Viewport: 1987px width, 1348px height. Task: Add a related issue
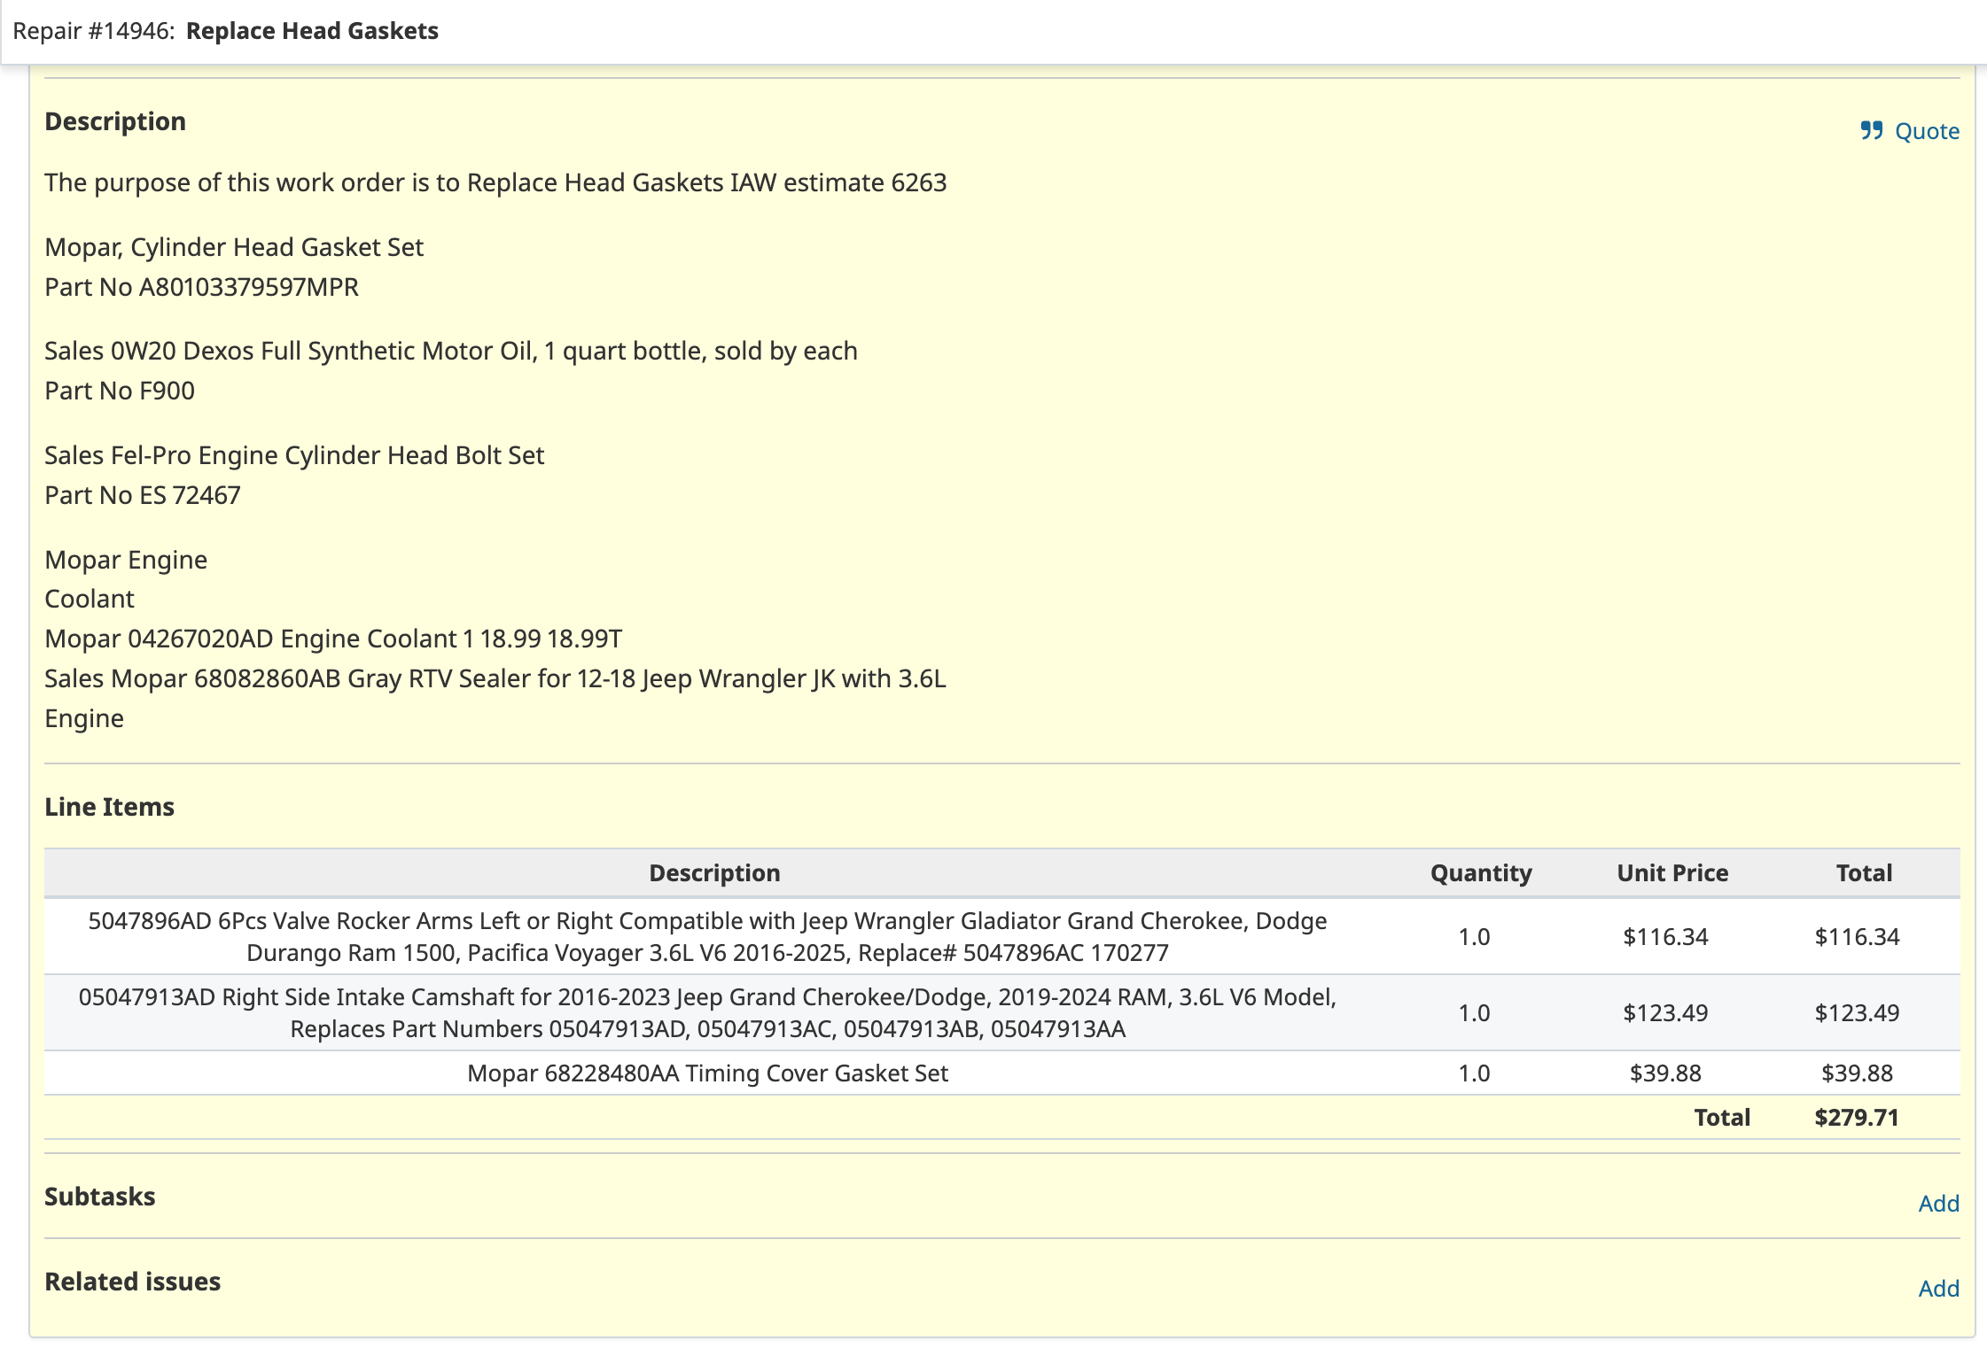1938,1288
